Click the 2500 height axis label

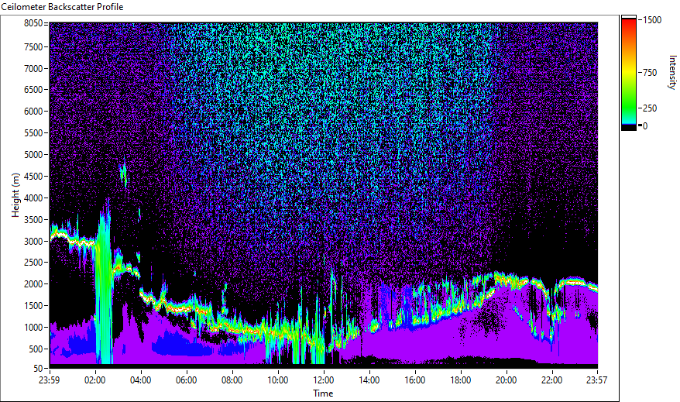pyautogui.click(x=33, y=263)
